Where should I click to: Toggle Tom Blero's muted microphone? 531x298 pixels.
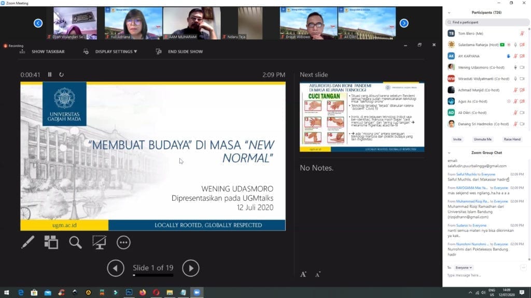522,34
